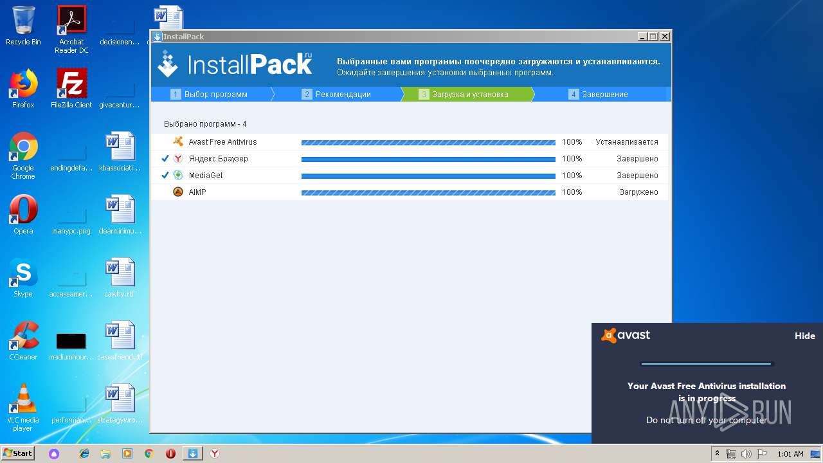The height and width of the screenshot is (463, 823).
Task: Select the clearminimu... Word document
Action: tap(120, 215)
